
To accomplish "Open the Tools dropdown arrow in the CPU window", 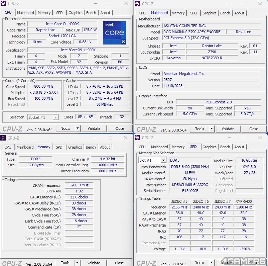I will coord(78,128).
